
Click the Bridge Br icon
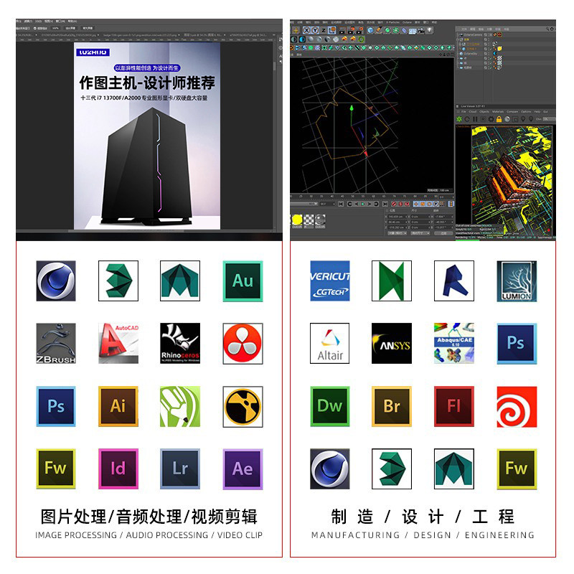(392, 406)
